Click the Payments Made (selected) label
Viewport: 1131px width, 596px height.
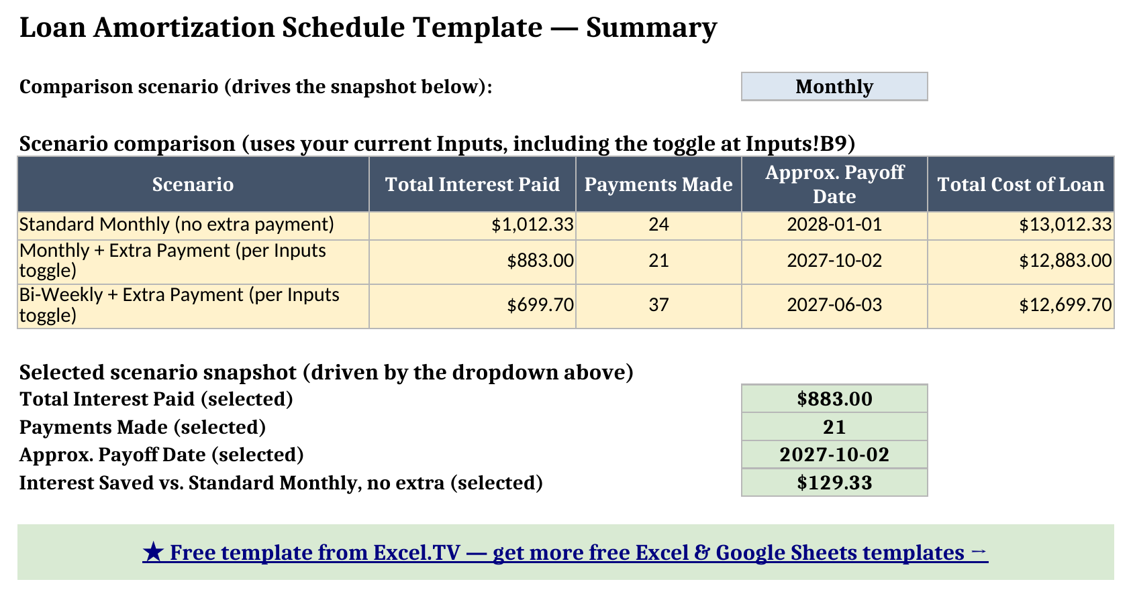143,428
